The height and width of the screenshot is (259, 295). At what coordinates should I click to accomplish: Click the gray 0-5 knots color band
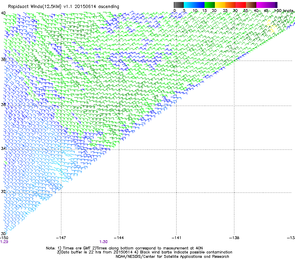179,5
